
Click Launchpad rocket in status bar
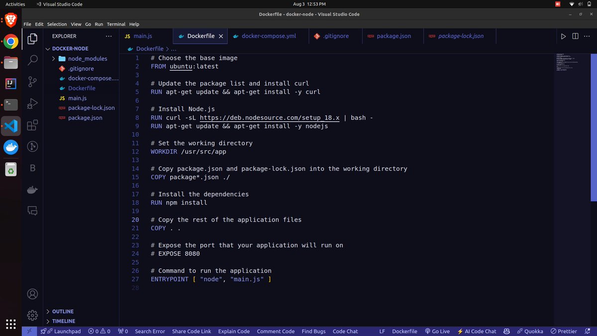[61, 331]
